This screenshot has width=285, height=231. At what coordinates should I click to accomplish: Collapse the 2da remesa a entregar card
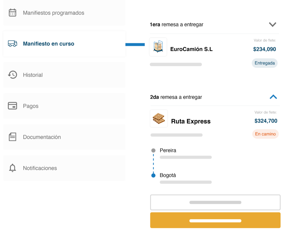[x=273, y=97]
